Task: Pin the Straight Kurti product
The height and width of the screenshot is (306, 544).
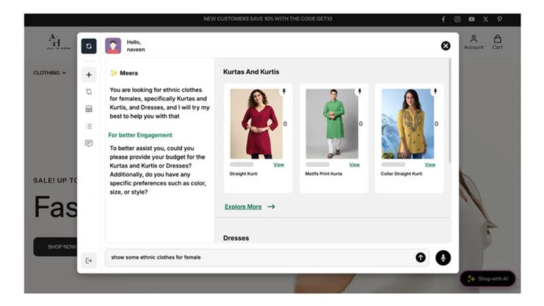Action: pyautogui.click(x=284, y=91)
